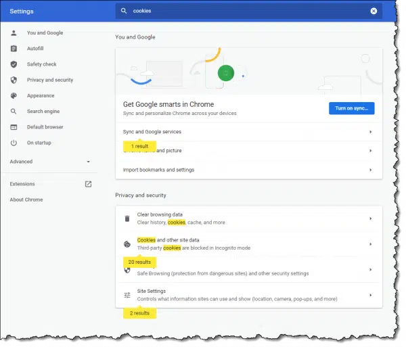The width and height of the screenshot is (406, 347).
Task: Open Site Settings
Action: tap(249, 295)
